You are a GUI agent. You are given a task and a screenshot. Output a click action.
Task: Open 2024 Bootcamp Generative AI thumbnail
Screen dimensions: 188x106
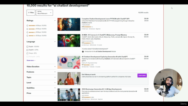pos(69,95)
